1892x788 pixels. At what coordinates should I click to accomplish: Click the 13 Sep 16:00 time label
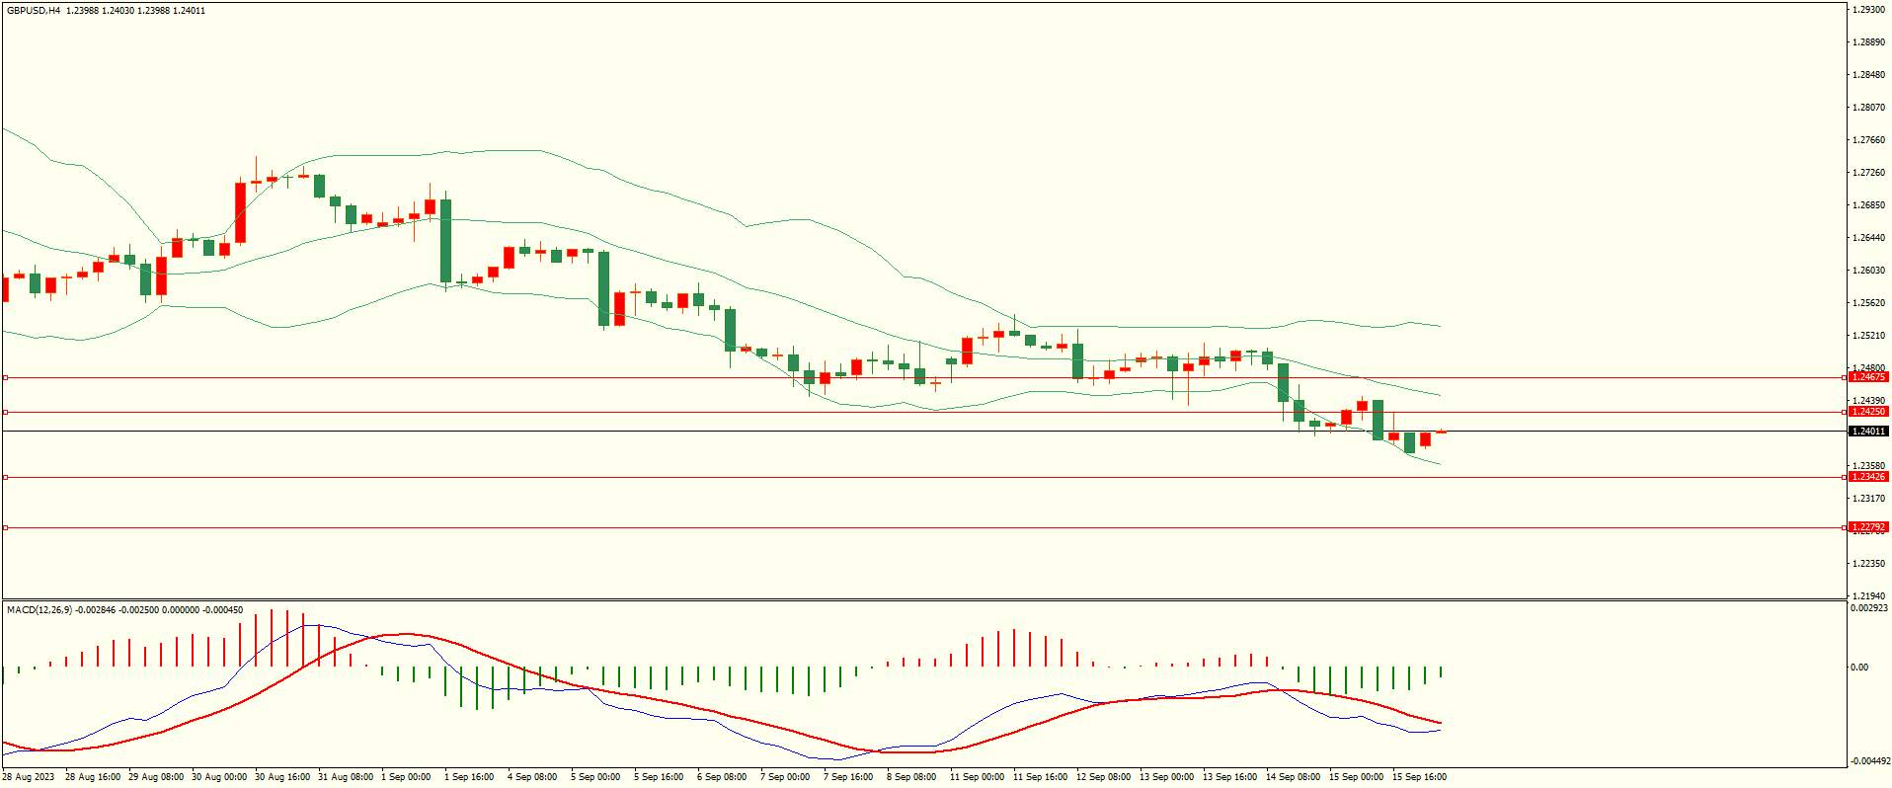pyautogui.click(x=1229, y=777)
